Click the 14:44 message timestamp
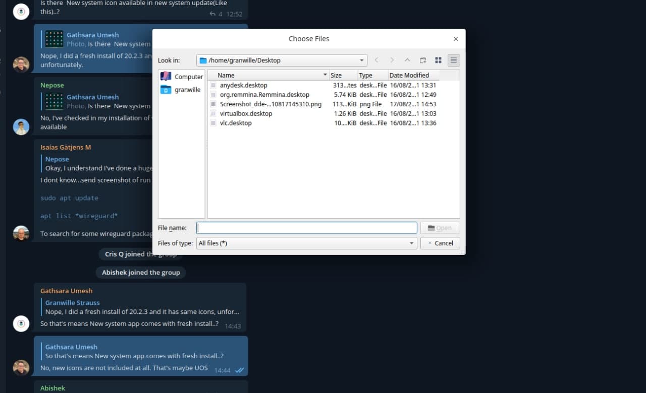Viewport: 646px width, 393px height. pyautogui.click(x=222, y=370)
